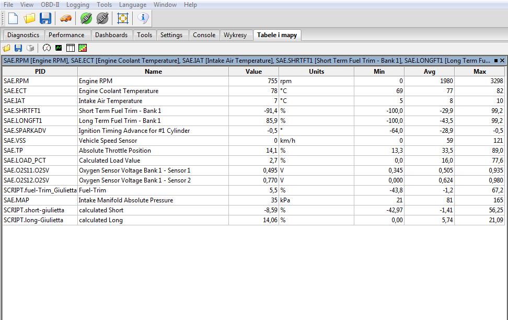Select the Long Term Fuel Trim - Bank 1 cell
The width and height of the screenshot is (508, 320).
click(153, 121)
